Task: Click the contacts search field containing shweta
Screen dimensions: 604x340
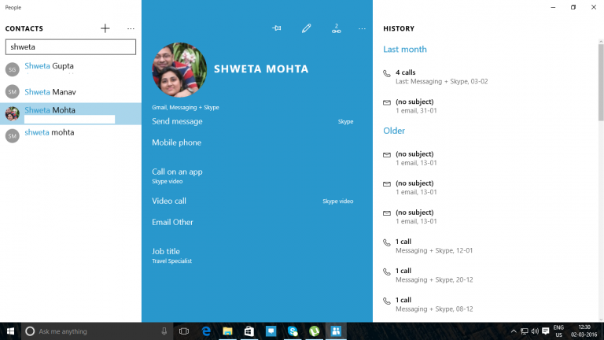Action: (x=71, y=47)
